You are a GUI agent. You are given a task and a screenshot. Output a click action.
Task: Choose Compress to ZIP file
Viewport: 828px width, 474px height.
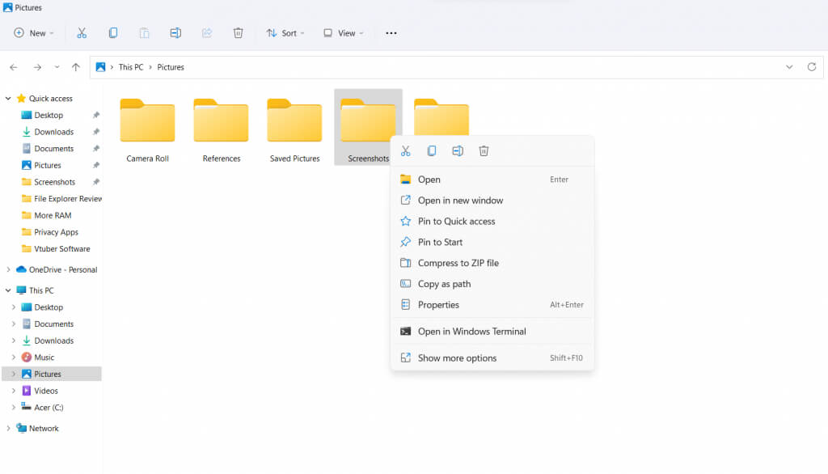458,263
